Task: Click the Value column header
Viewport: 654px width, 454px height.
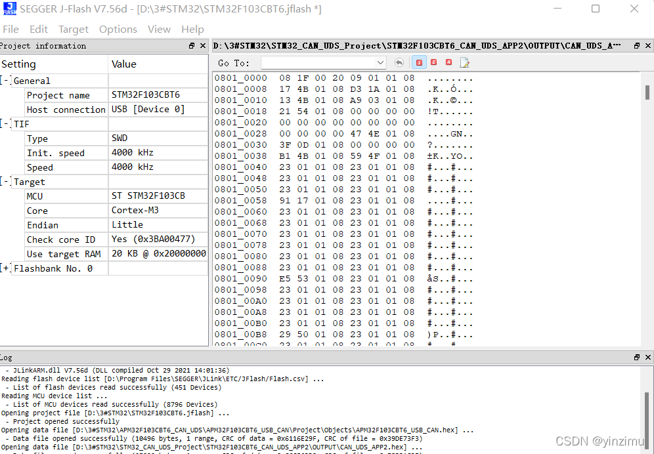Action: 158,64
